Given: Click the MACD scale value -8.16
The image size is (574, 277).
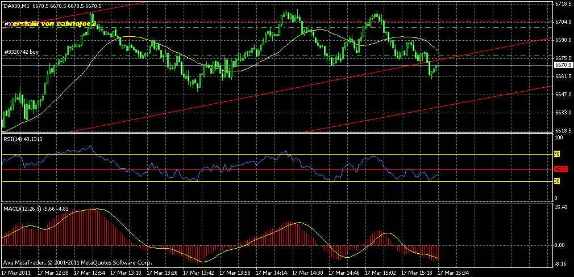Looking at the screenshot, I should 561,264.
